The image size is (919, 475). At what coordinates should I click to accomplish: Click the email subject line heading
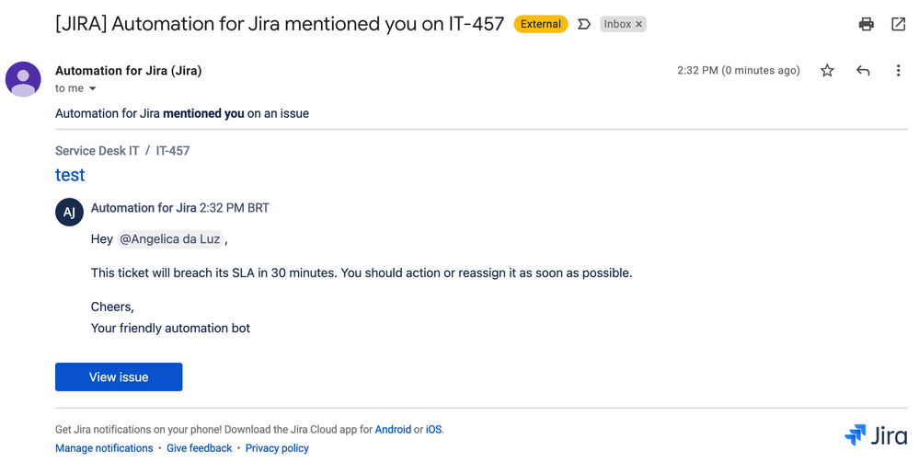[280, 24]
